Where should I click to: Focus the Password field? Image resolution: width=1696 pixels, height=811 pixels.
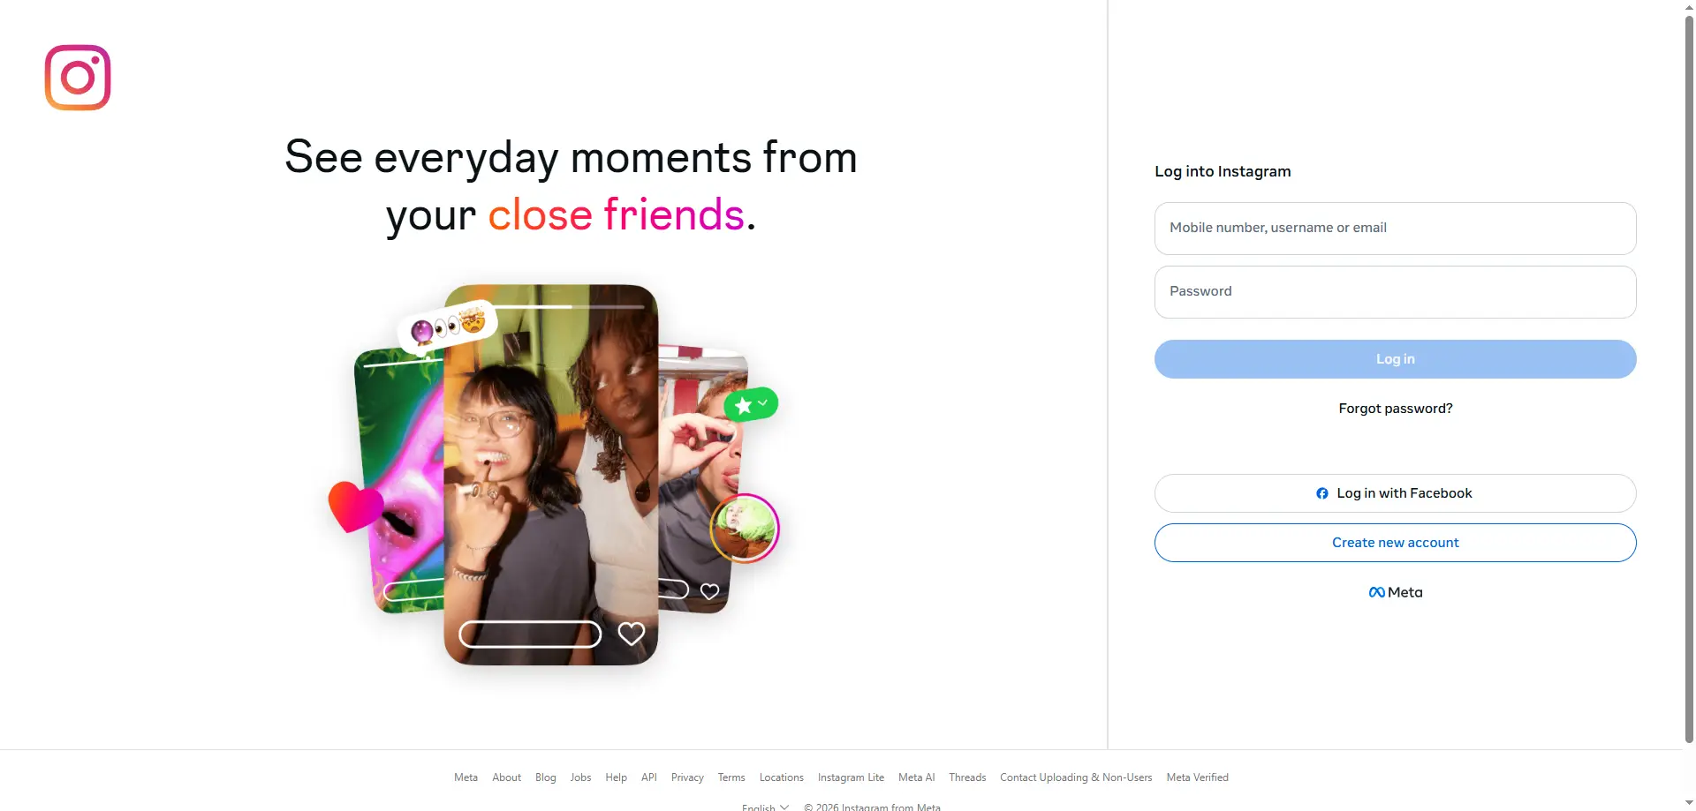click(1395, 292)
